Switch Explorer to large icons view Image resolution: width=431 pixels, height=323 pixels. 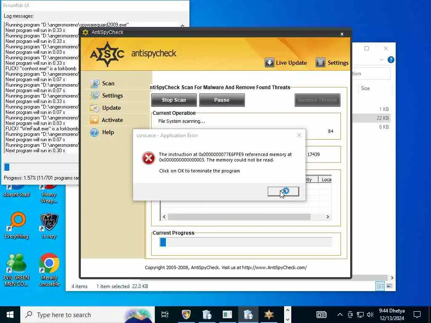389,286
